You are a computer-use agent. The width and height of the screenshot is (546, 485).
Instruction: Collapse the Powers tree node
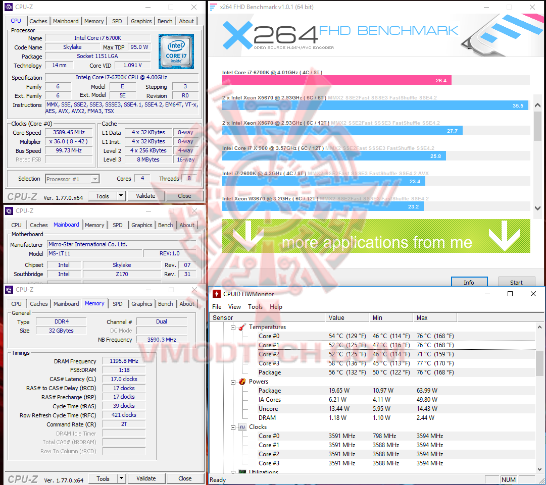(233, 382)
